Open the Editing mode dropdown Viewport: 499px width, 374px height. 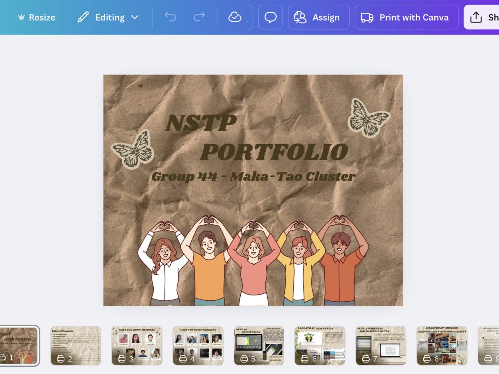click(x=108, y=17)
